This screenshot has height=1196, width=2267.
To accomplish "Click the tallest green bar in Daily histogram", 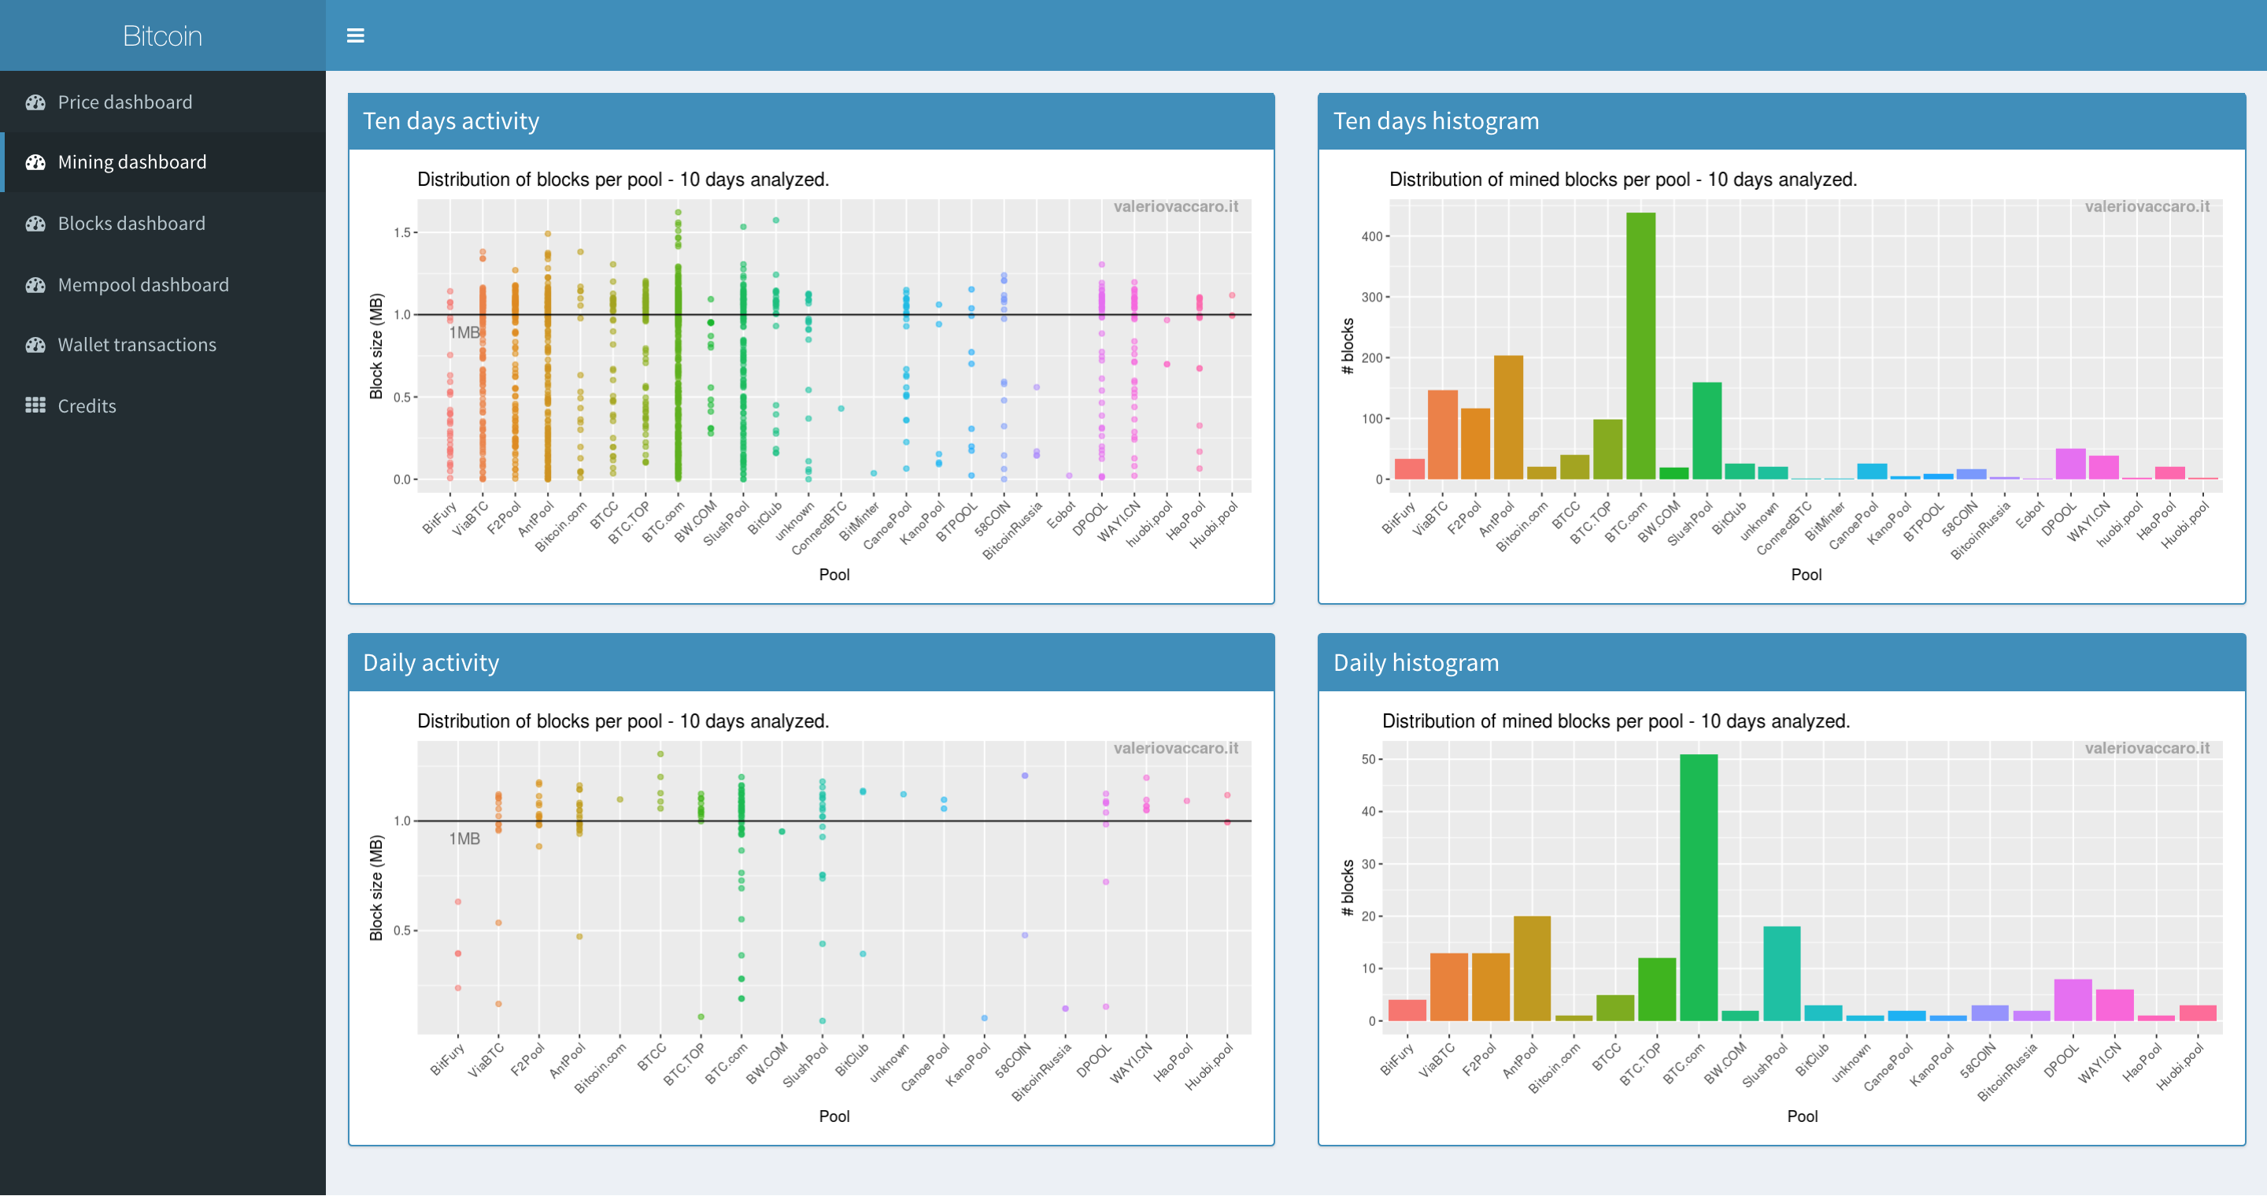I will coord(1698,889).
